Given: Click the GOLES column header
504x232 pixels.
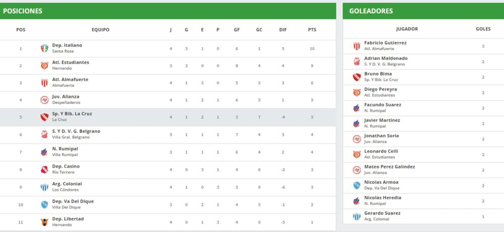Looking at the screenshot, I should (483, 29).
